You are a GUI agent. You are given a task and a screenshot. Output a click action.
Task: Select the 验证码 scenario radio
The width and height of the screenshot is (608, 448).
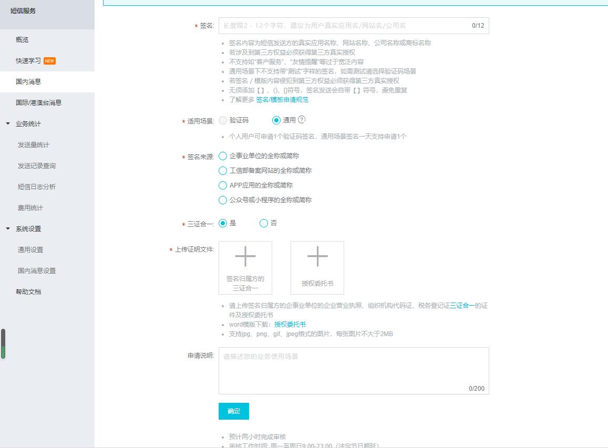[223, 120]
